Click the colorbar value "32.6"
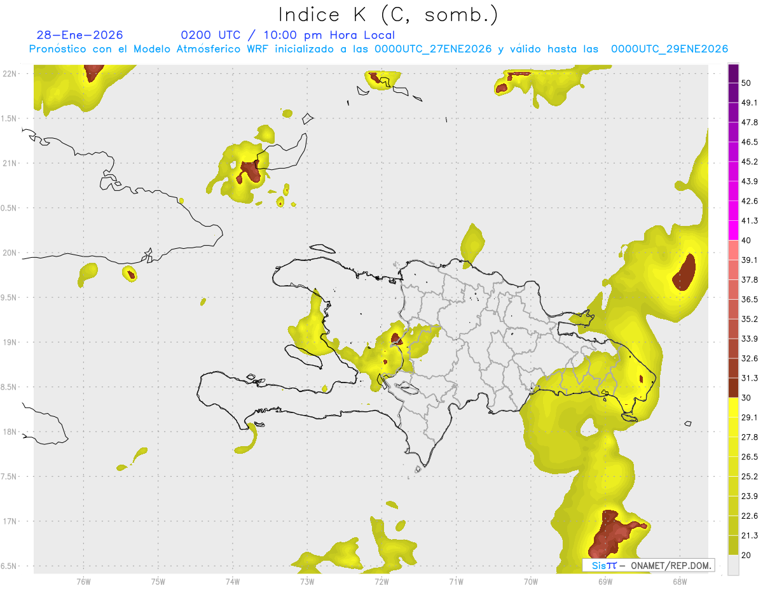763x590 pixels. click(750, 358)
